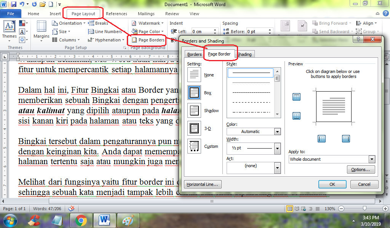Open Paint from the taskbar
390x228 pixels.
[x=128, y=220]
